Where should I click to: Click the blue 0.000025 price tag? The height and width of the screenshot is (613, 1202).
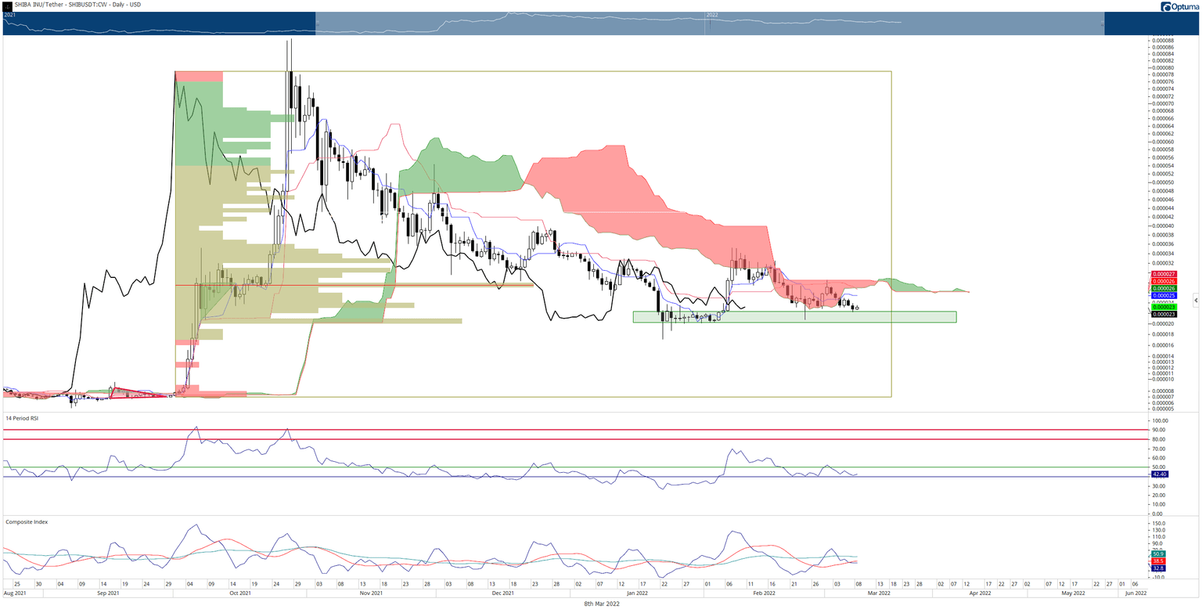click(1161, 296)
